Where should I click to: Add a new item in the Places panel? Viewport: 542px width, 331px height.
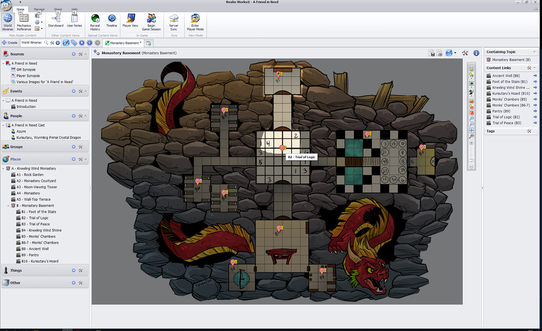(74, 159)
